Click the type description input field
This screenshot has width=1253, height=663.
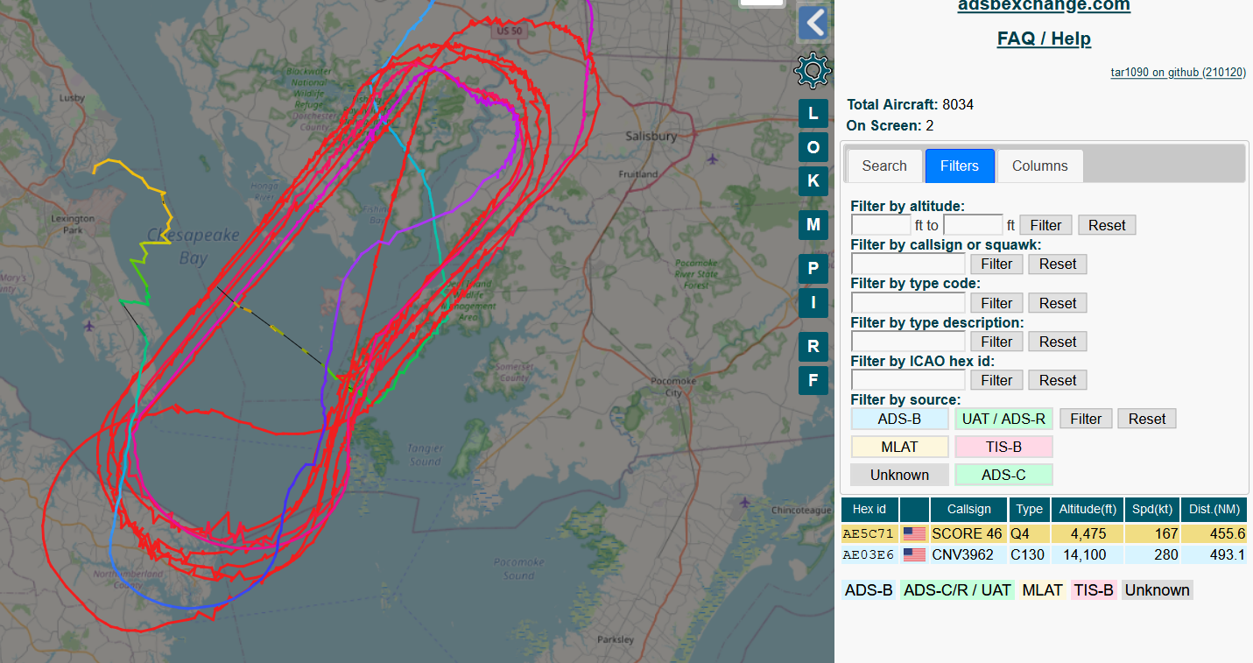point(908,342)
